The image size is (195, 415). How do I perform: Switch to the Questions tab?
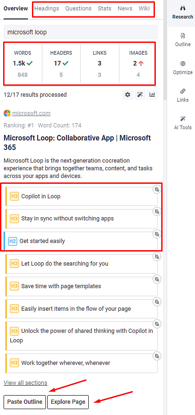pos(78,9)
